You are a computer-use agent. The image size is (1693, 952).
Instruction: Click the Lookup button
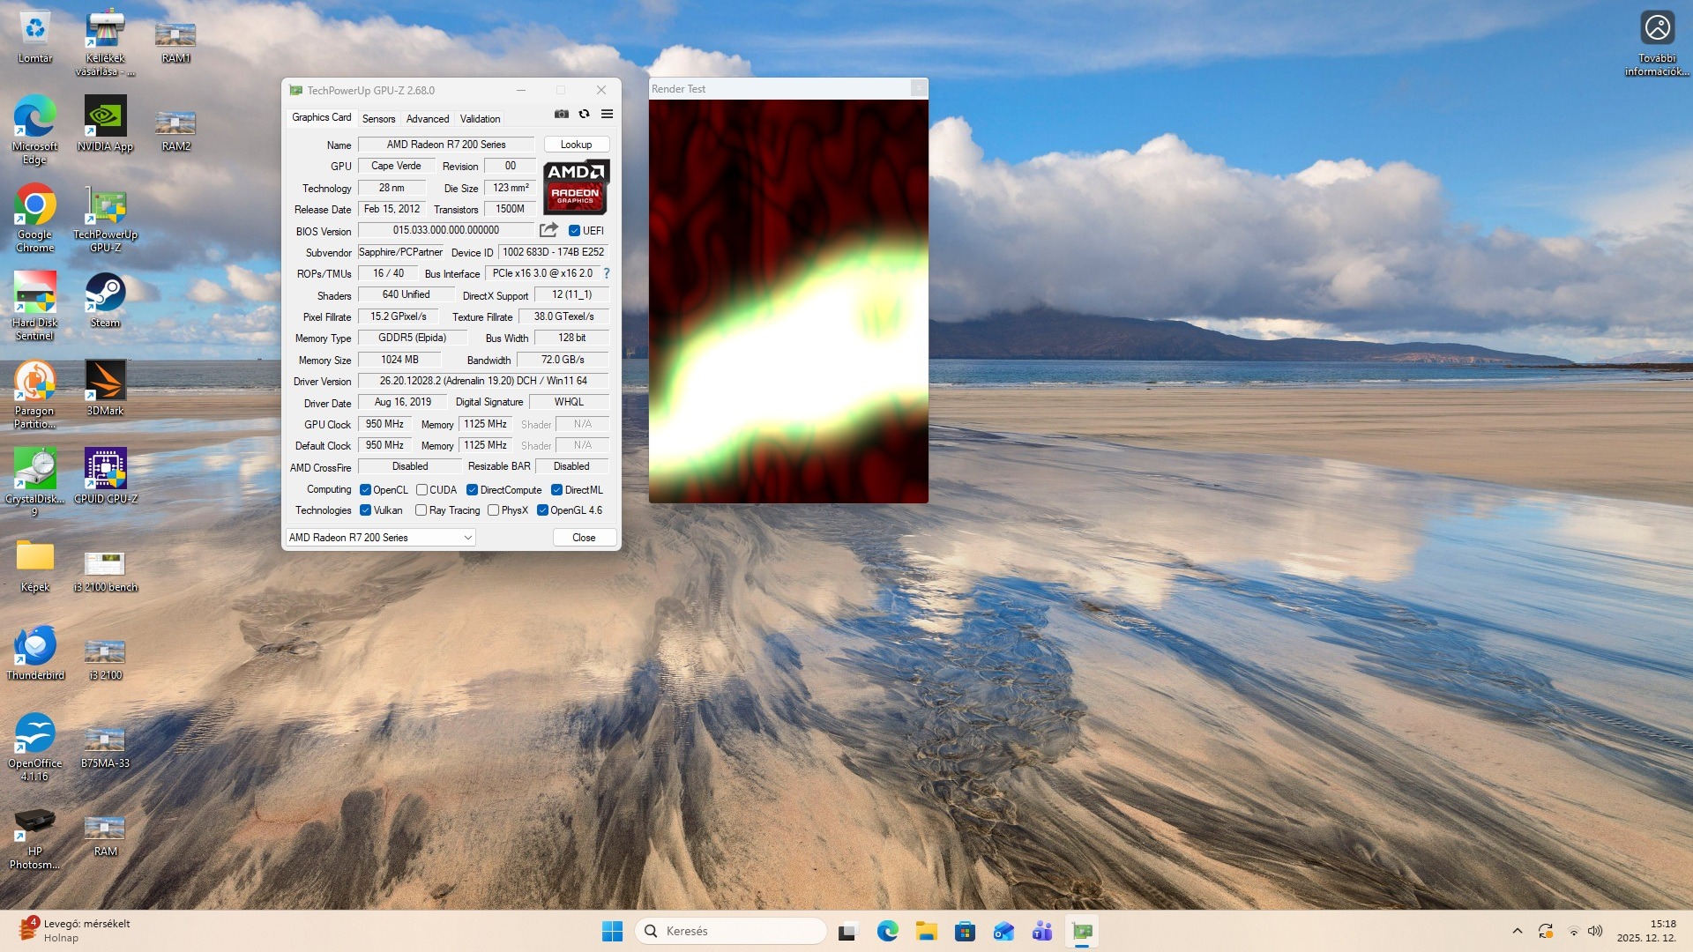576,145
